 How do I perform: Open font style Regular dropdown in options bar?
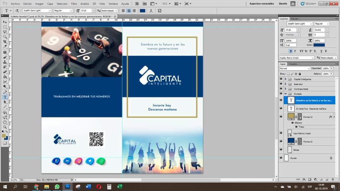point(71,11)
